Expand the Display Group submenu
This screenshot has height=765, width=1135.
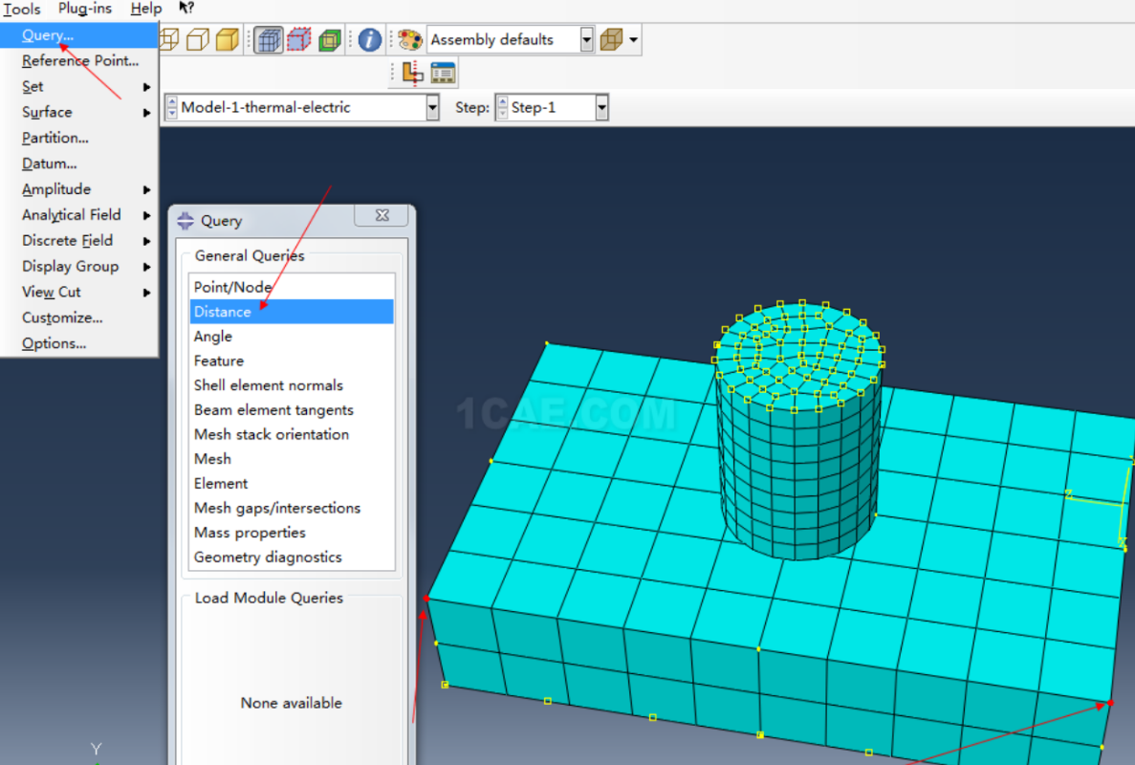click(79, 267)
